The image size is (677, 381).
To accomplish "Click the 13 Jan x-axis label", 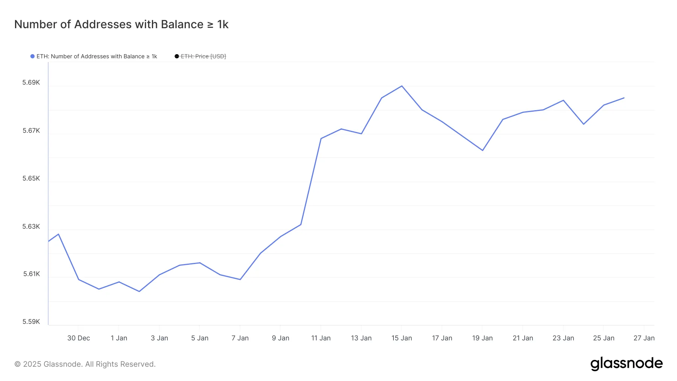I will [361, 338].
